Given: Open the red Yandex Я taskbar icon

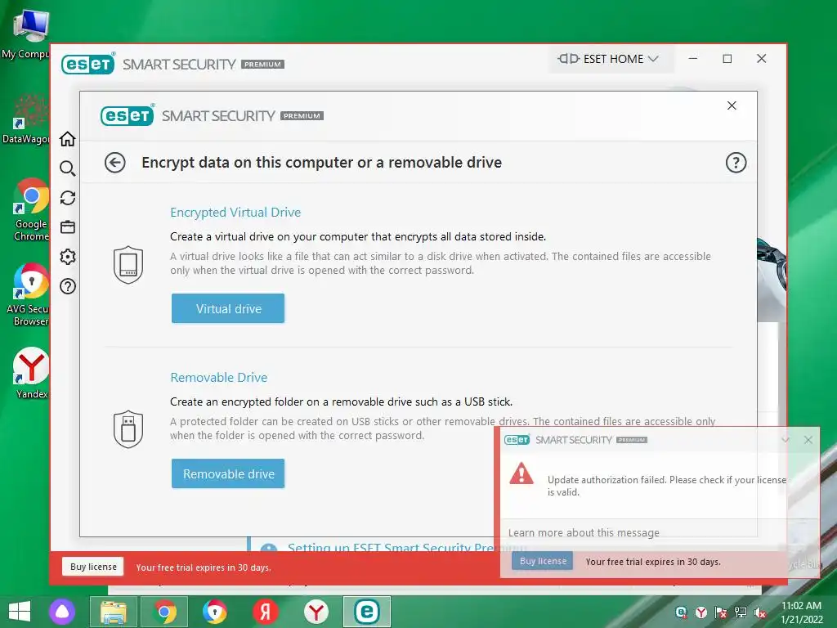Looking at the screenshot, I should 266,612.
